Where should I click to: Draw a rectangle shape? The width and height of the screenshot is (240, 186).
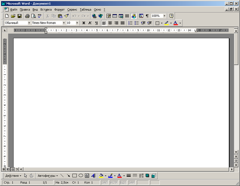75,176
